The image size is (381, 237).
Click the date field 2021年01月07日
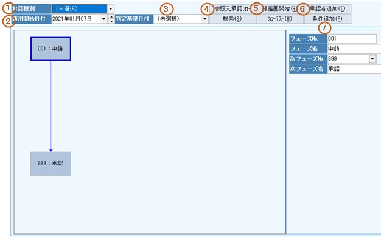[x=76, y=19]
